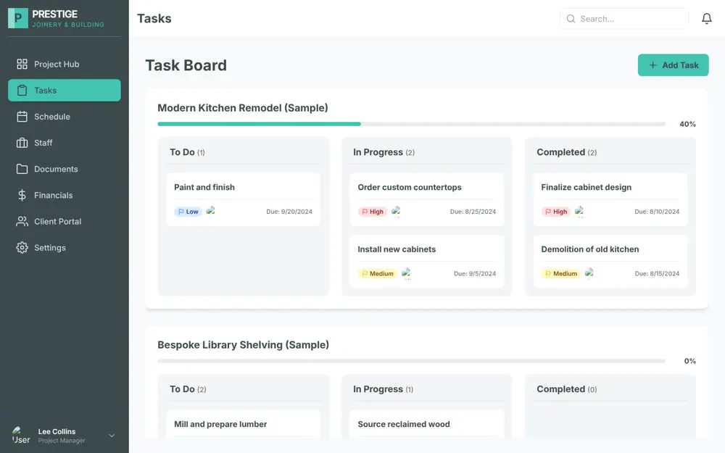
Task: Open Mill and prepare lumber card
Action: (x=243, y=424)
